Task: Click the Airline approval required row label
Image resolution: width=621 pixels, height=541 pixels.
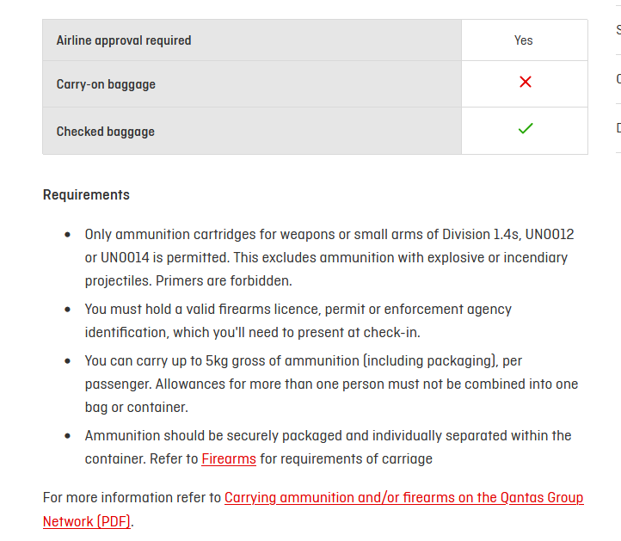Action: point(124,40)
